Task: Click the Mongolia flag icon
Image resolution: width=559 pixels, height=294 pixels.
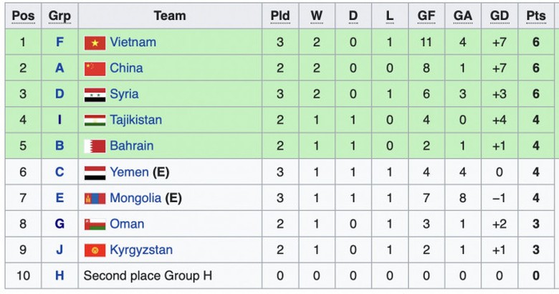Action: click(x=95, y=199)
